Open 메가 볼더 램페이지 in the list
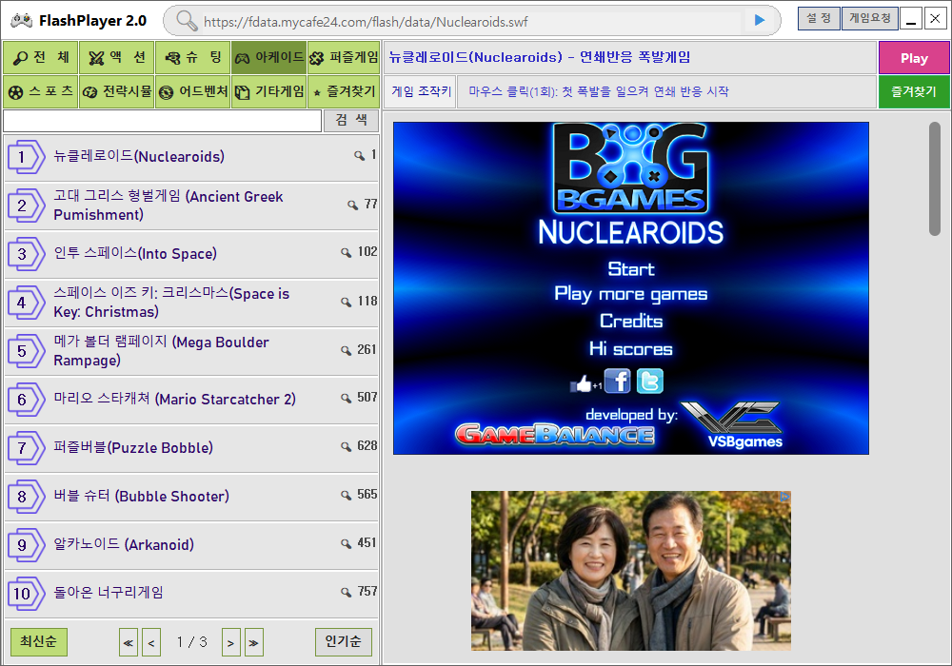Viewport: 952px width, 666px height. click(x=191, y=351)
